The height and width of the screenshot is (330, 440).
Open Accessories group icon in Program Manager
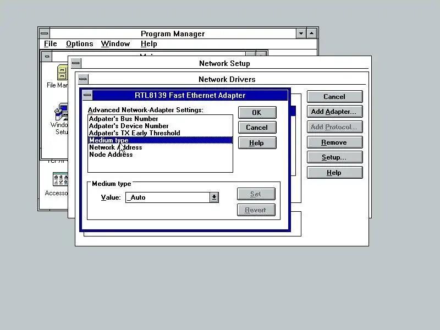61,179
